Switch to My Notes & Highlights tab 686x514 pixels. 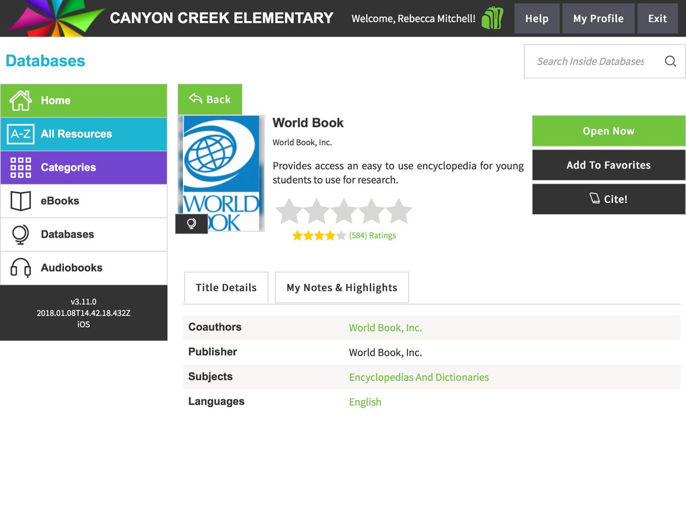pyautogui.click(x=342, y=287)
